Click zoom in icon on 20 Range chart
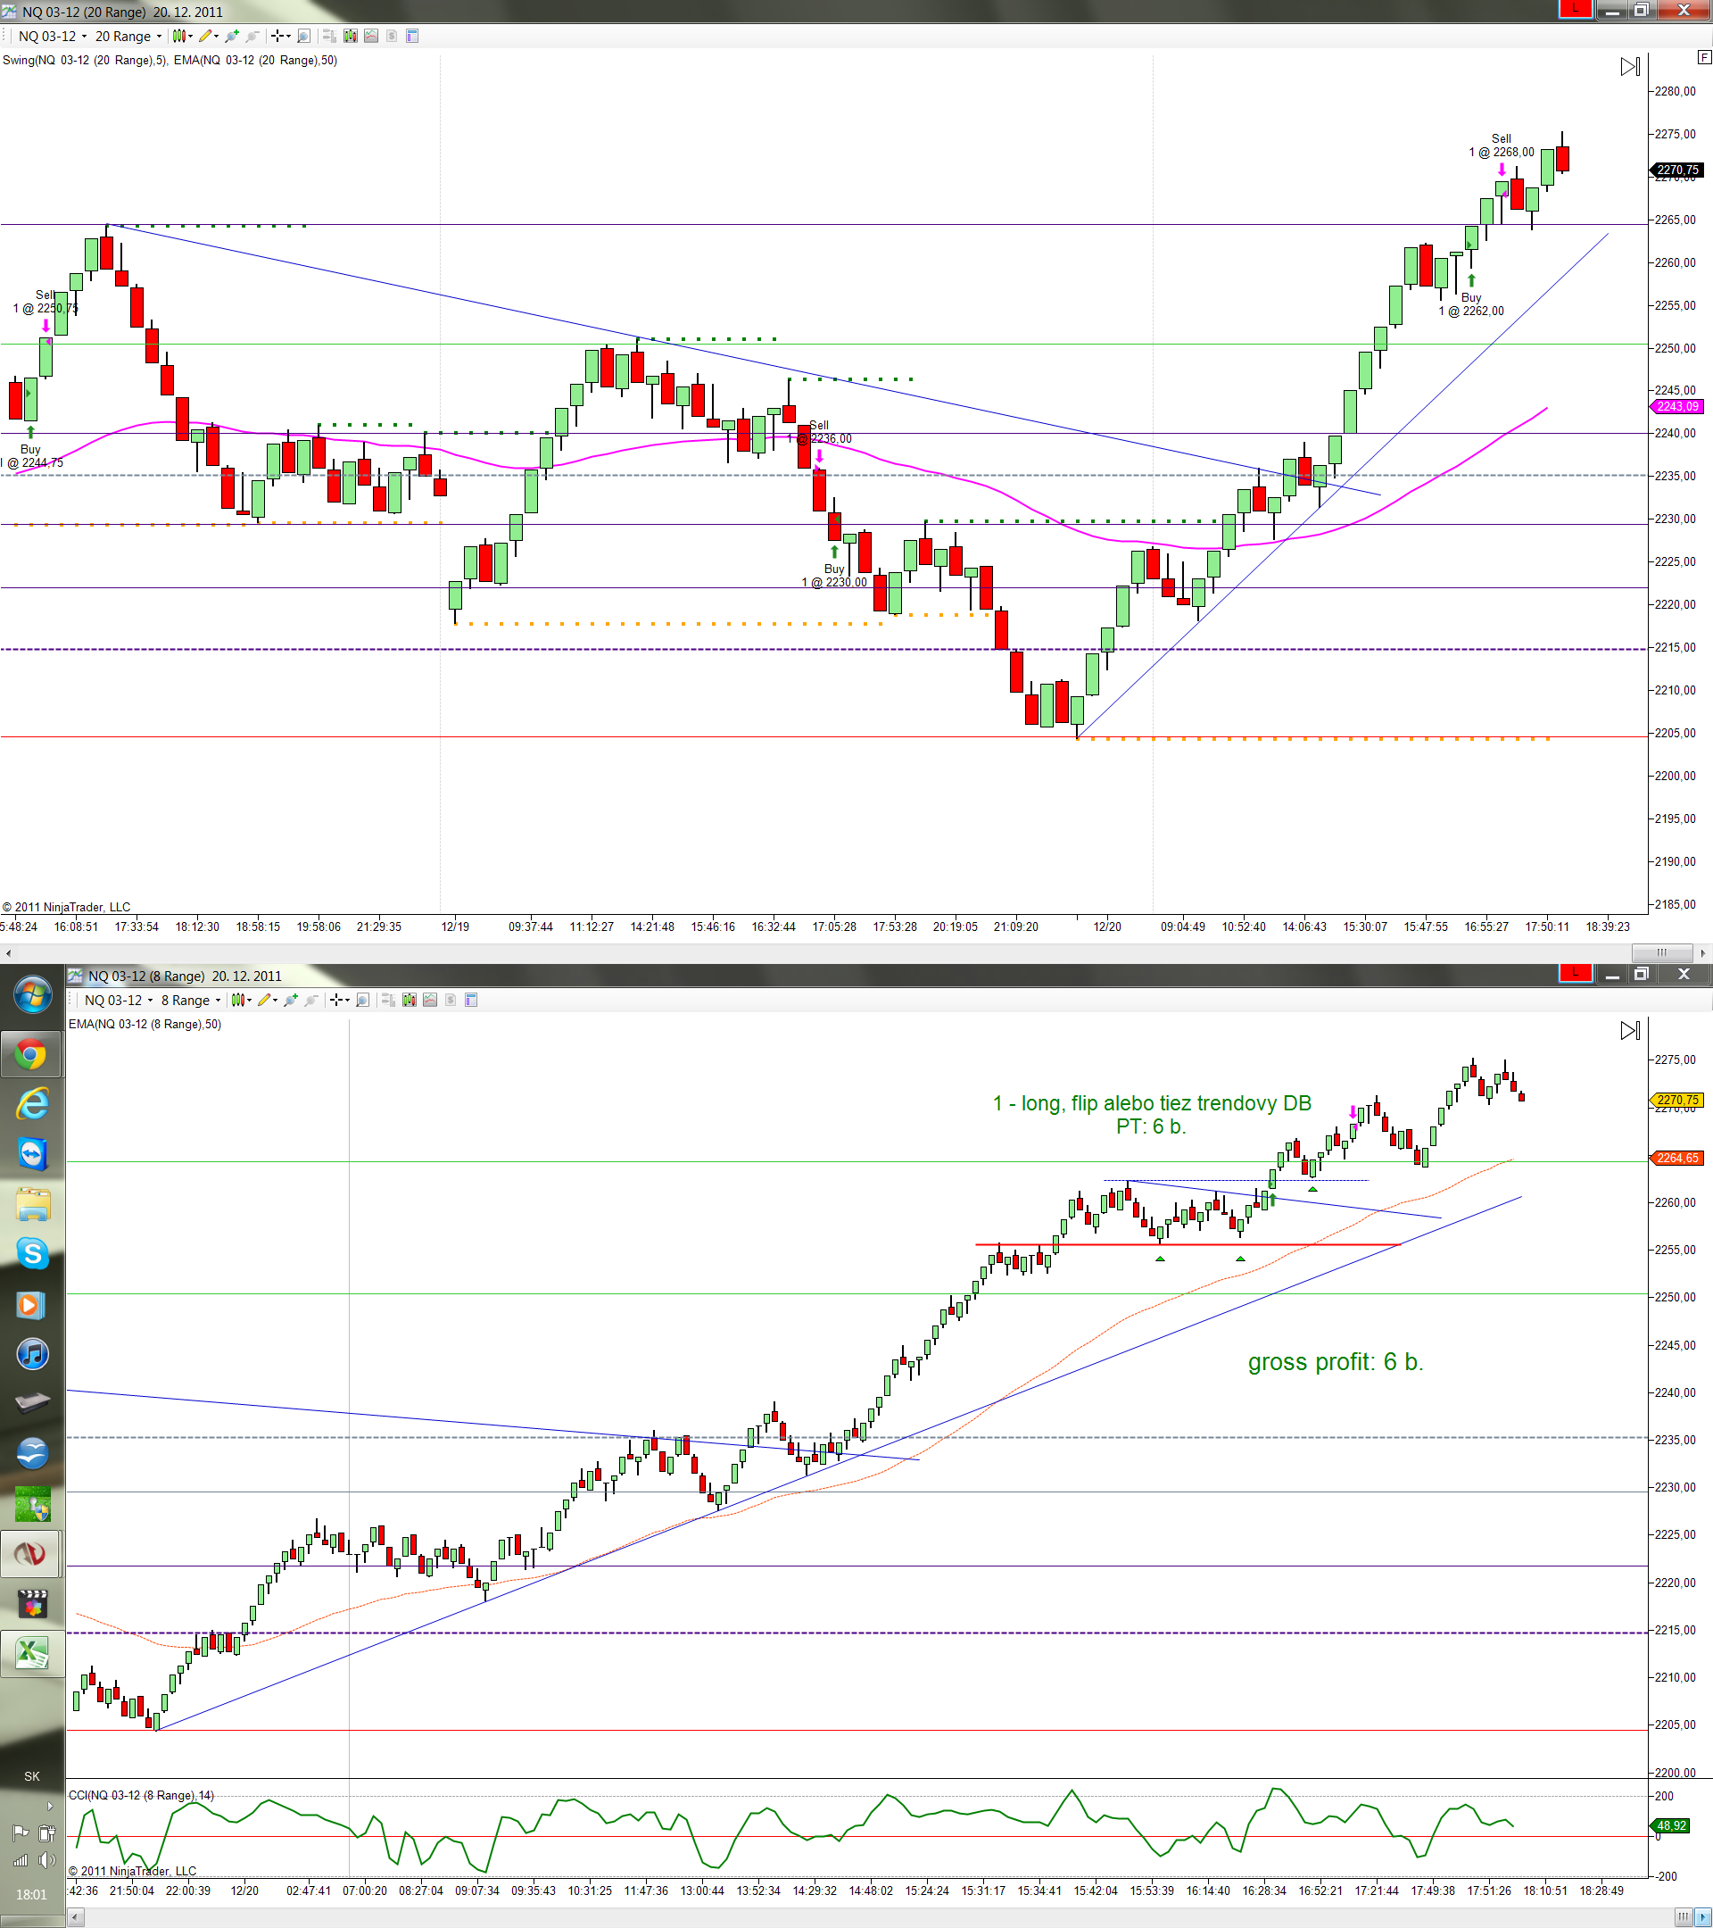The width and height of the screenshot is (1713, 1928). (232, 36)
